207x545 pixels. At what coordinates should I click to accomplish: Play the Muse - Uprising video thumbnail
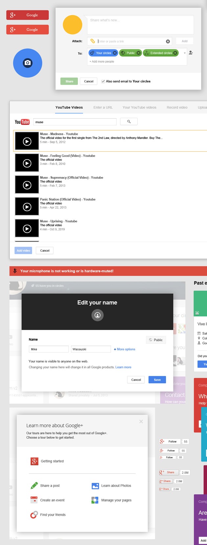tap(27, 229)
